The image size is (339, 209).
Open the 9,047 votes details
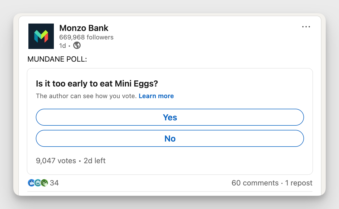pos(56,161)
